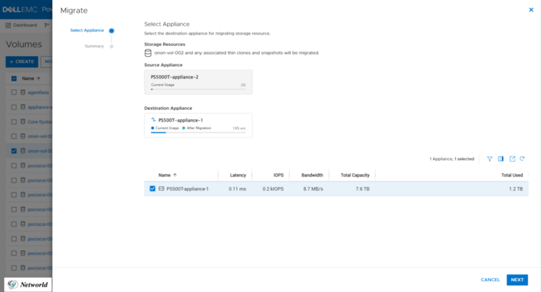Click the Select Appliance step circle
Screen dimensions: 541x292
pos(112,30)
